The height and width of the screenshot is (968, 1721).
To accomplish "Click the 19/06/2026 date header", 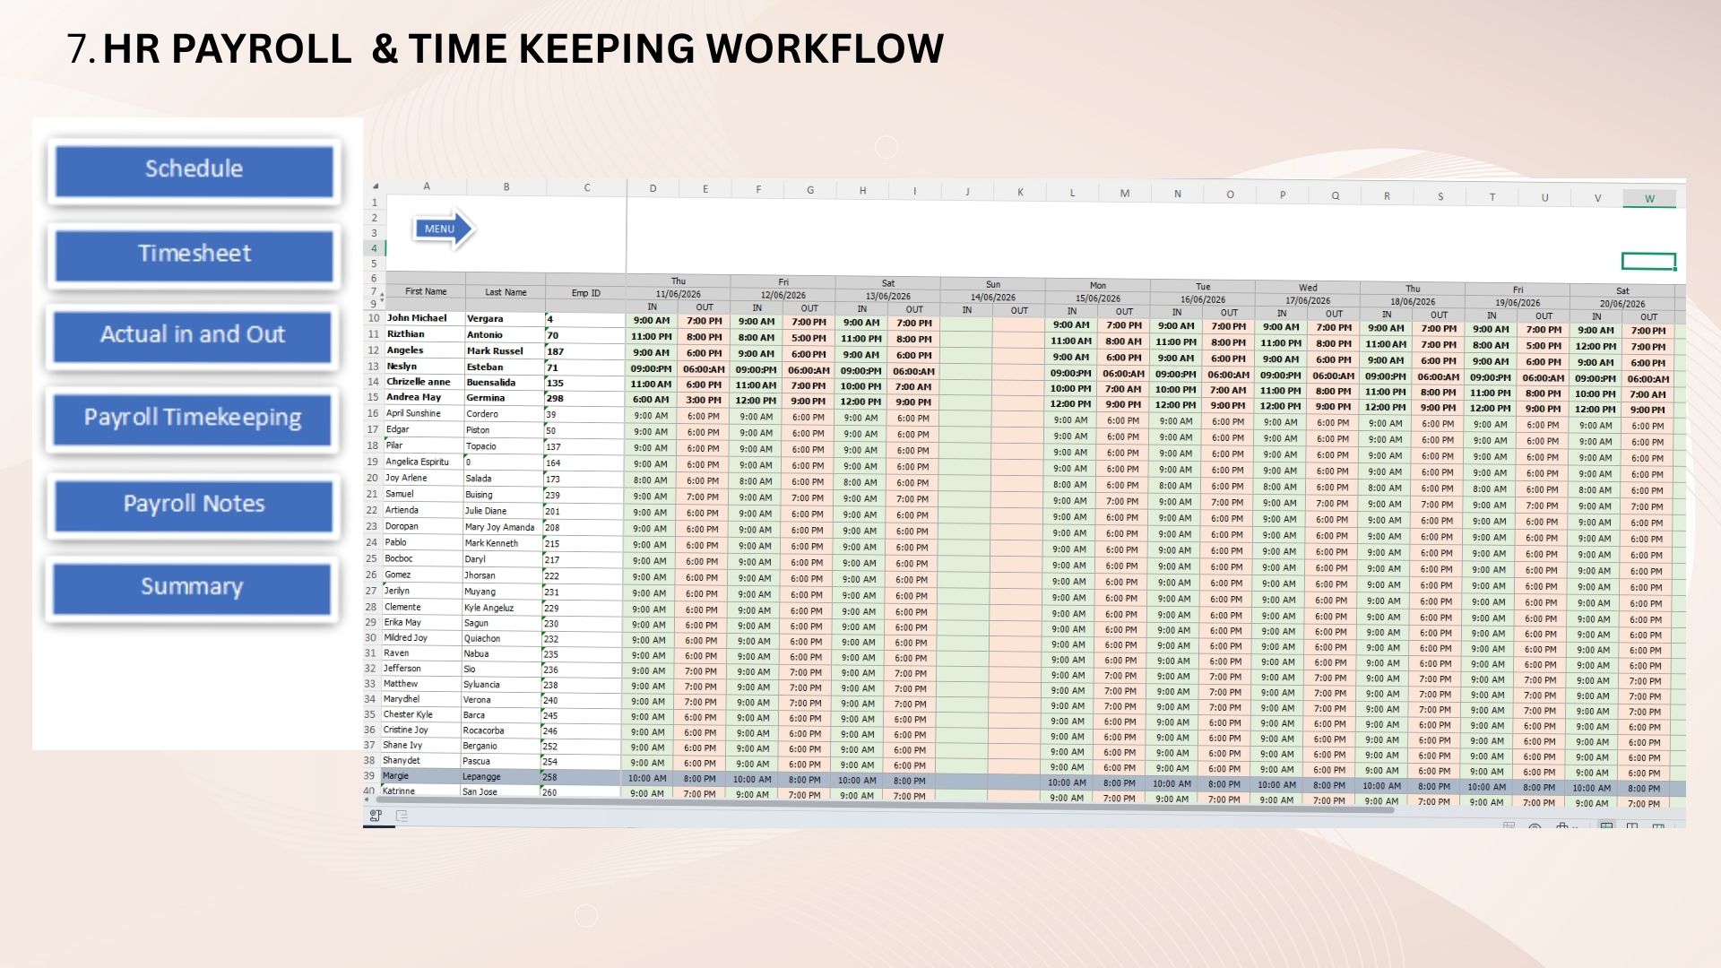I will click(1518, 303).
